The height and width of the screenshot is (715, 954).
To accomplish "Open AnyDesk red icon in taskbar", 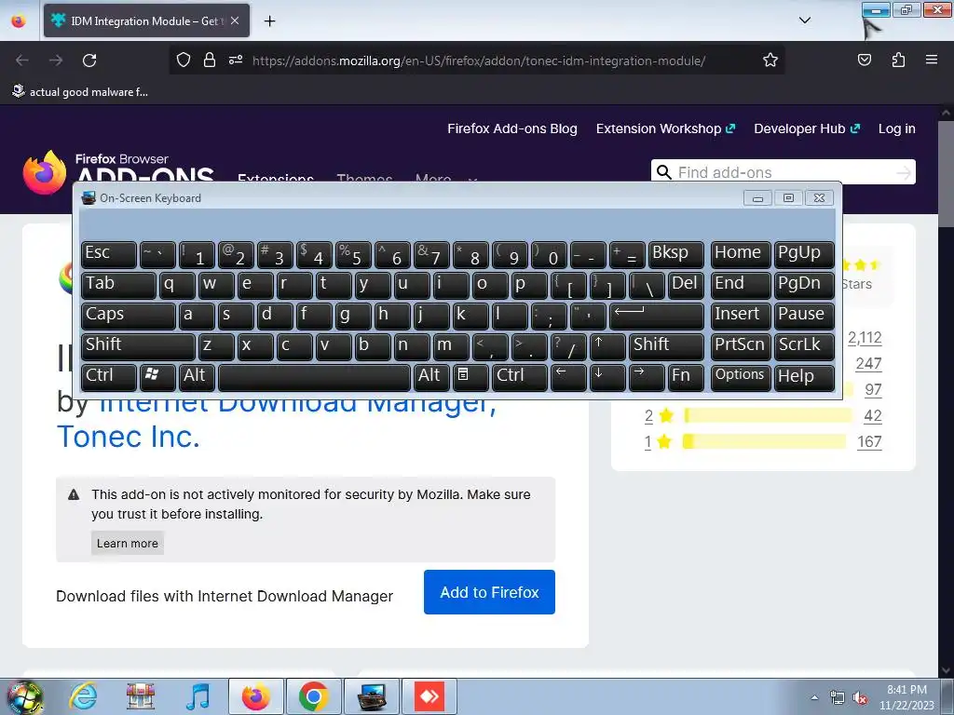I will pyautogui.click(x=429, y=696).
